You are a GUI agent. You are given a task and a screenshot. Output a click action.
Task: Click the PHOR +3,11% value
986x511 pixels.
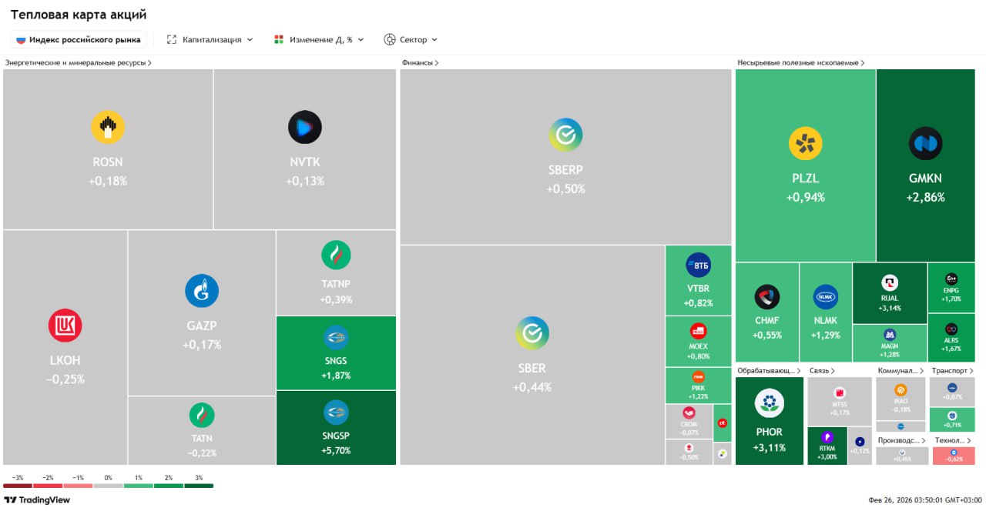(x=769, y=448)
